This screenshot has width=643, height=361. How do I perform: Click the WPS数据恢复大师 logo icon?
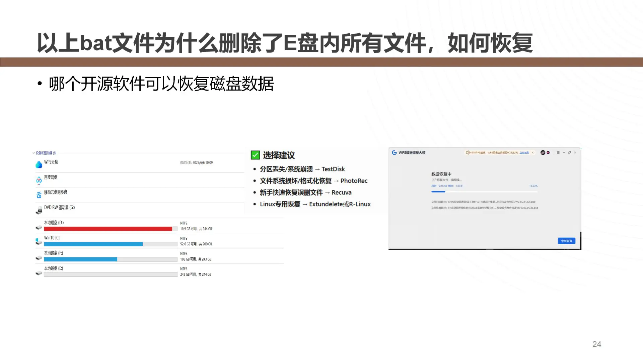pyautogui.click(x=394, y=152)
